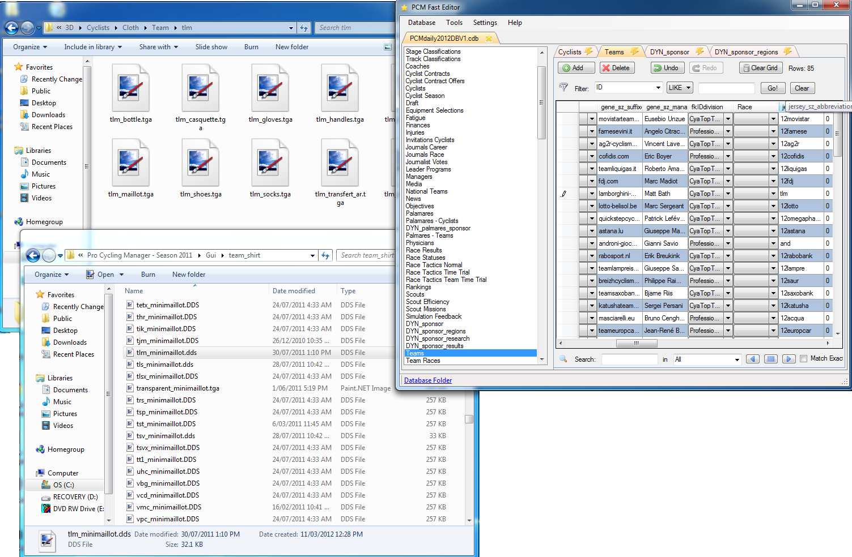
Task: Go back in the team_shirt Explorer window
Action: pyautogui.click(x=33, y=256)
